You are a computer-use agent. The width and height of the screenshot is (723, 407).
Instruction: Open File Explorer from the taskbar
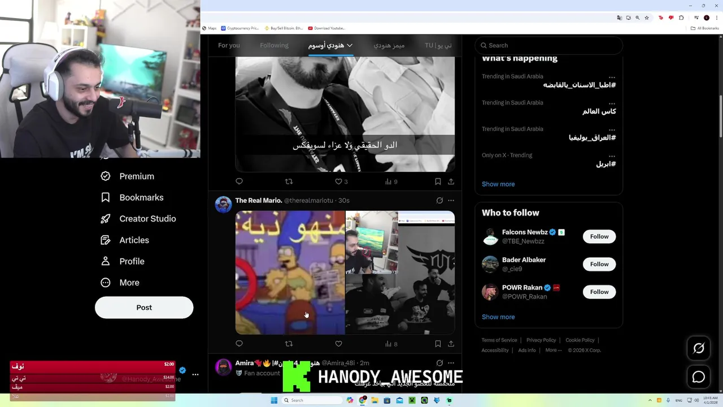(374, 400)
